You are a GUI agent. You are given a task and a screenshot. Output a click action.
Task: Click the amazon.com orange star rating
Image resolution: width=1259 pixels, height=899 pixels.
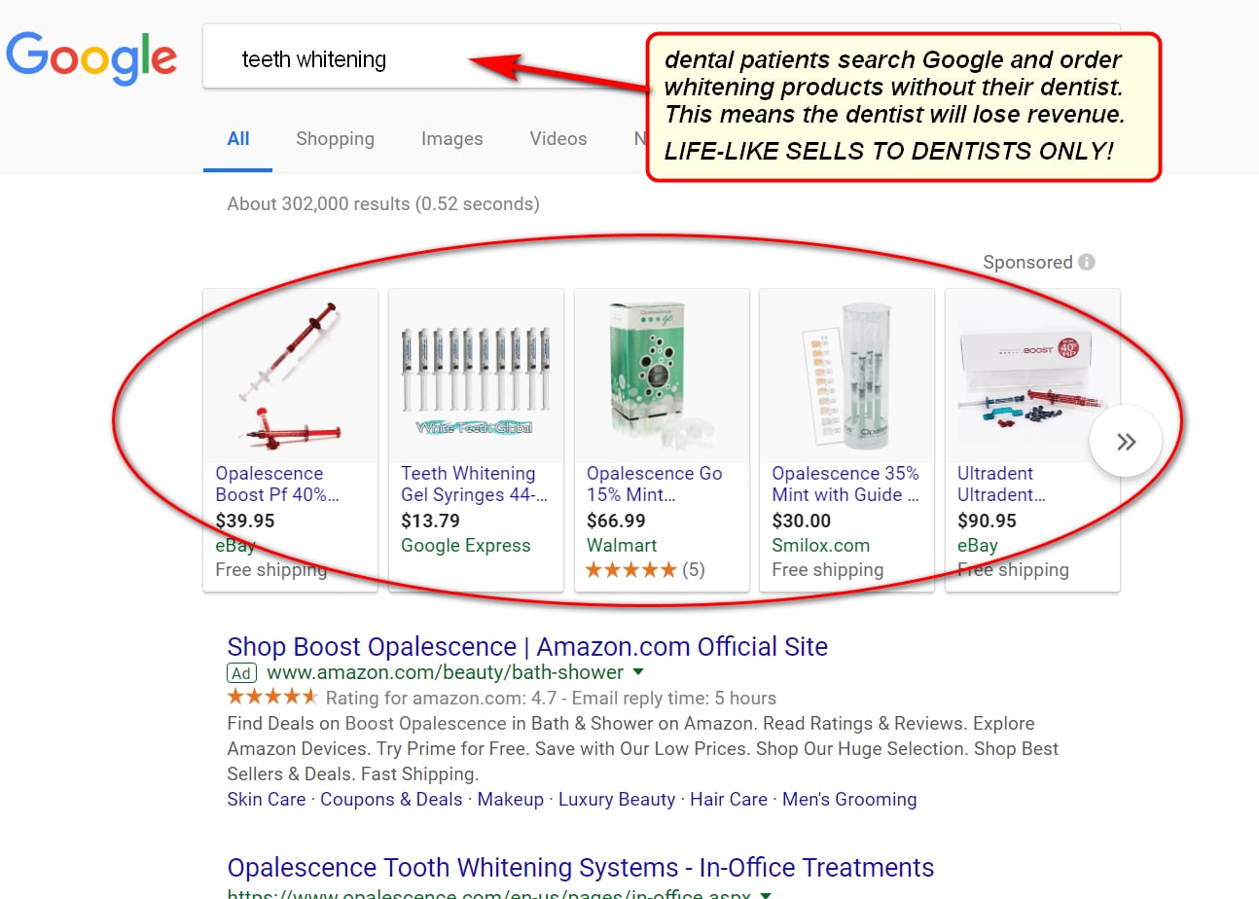pyautogui.click(x=272, y=698)
